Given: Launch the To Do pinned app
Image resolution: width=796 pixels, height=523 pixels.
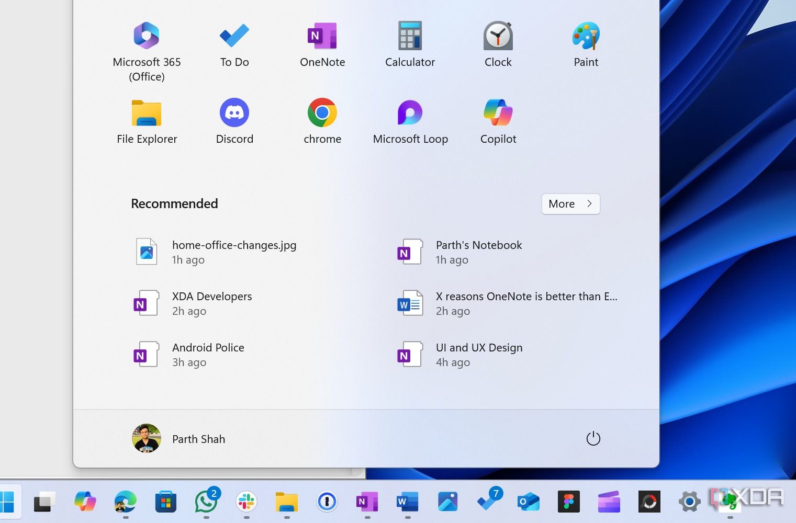Looking at the screenshot, I should point(234,45).
